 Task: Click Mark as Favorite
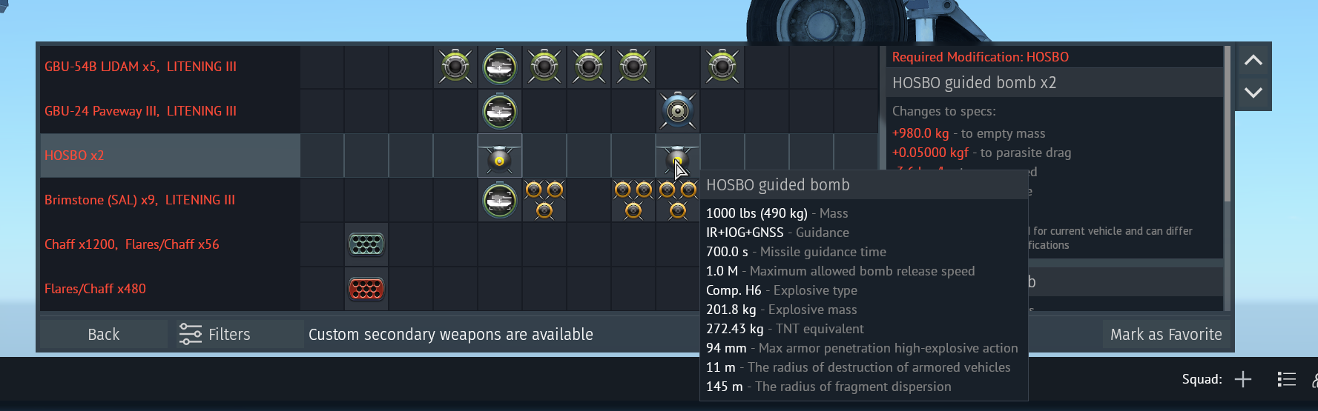(x=1166, y=335)
